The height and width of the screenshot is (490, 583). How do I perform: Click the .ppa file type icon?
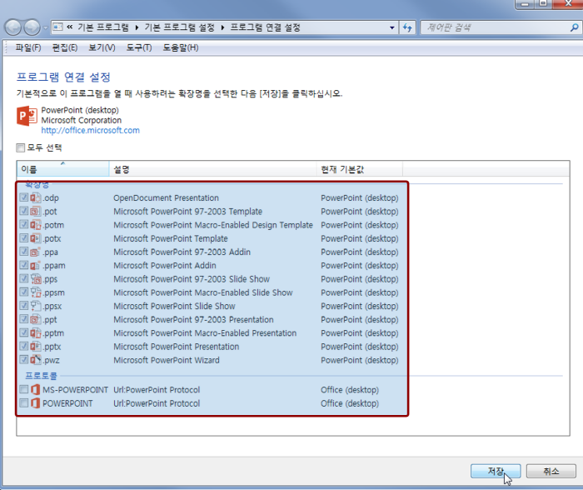tap(35, 252)
